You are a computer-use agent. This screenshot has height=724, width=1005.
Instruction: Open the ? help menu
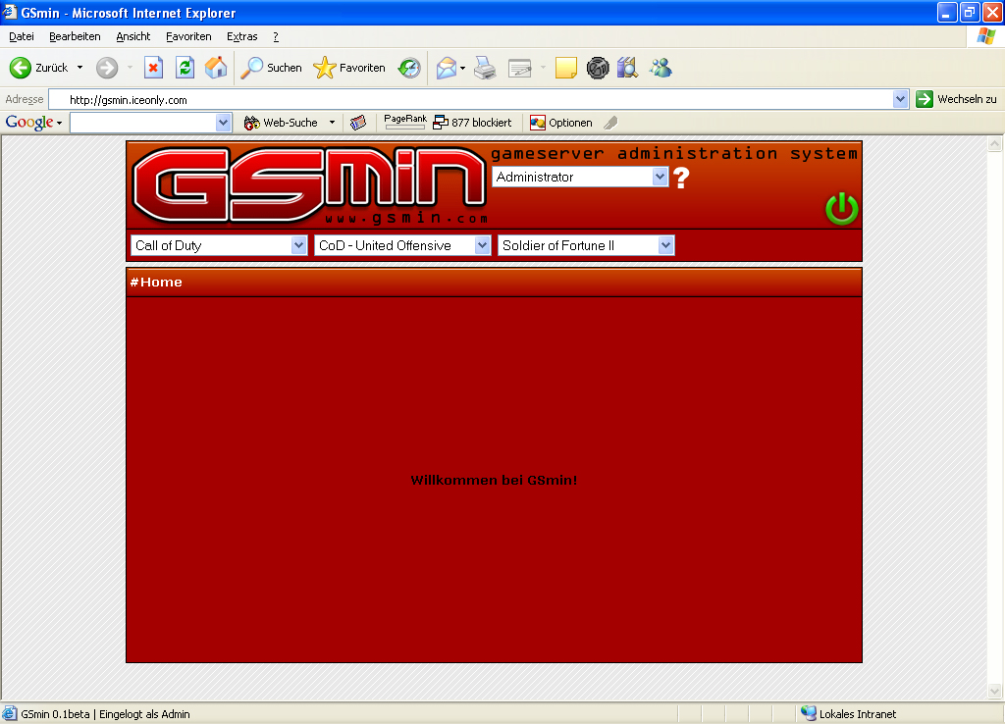(x=276, y=36)
